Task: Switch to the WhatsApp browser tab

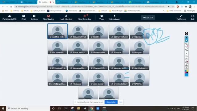Action: click(136, 2)
